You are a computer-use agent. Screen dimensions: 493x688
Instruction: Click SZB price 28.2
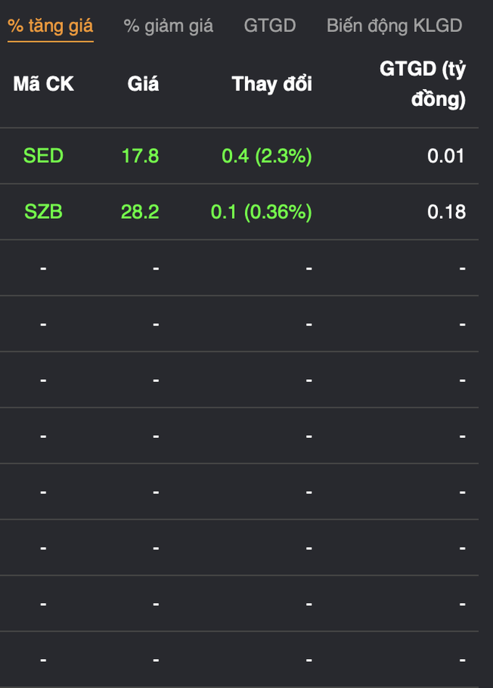tap(140, 212)
